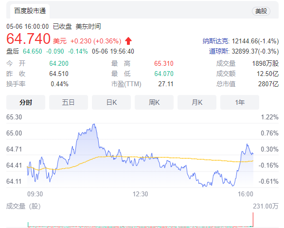Viewport: 284px width, 228px height.
Task: Click the 64.740 current price
Action: (x=28, y=38)
